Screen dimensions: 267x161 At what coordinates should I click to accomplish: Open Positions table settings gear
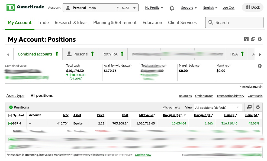point(258,107)
